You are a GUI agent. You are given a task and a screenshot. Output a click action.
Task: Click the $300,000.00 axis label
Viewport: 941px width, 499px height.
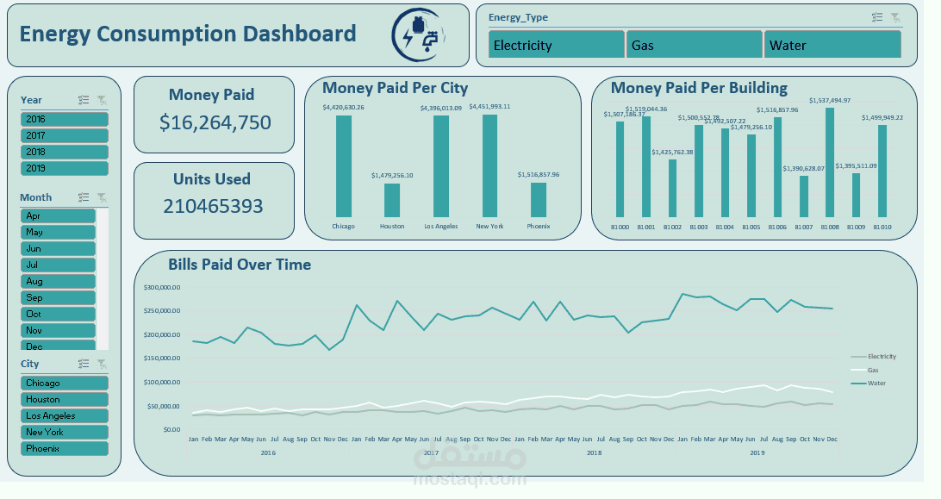tap(162, 287)
